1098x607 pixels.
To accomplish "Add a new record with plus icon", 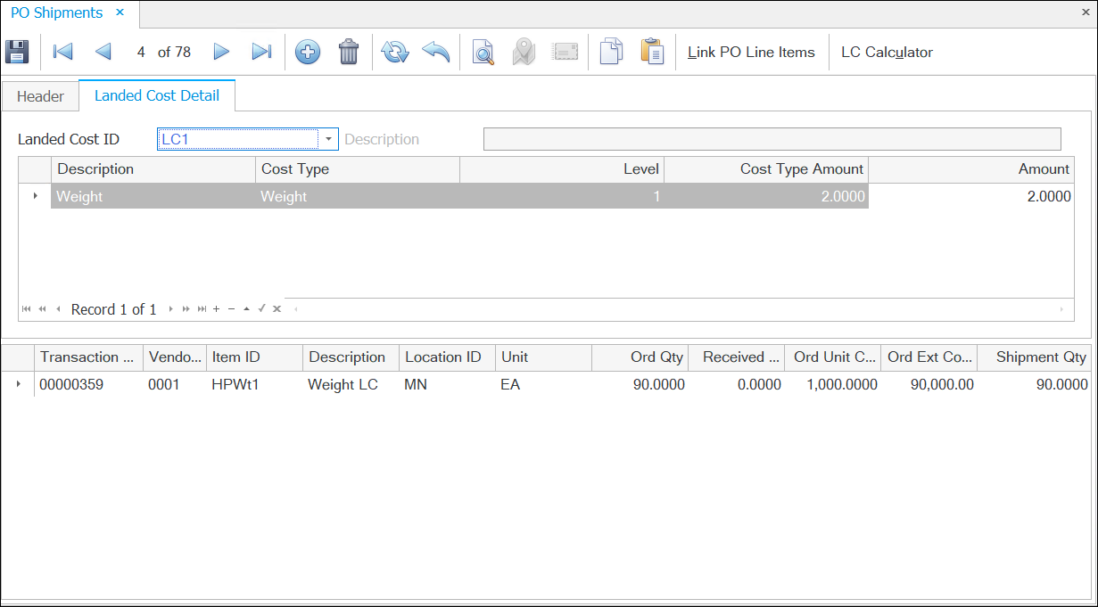I will pos(308,52).
